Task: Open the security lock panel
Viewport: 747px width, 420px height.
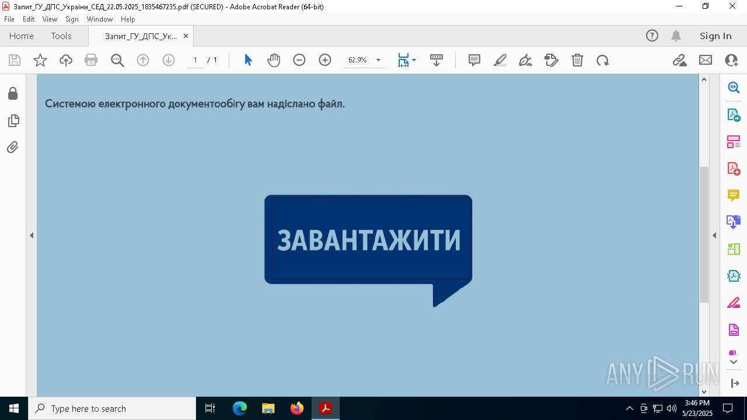Action: [x=13, y=94]
